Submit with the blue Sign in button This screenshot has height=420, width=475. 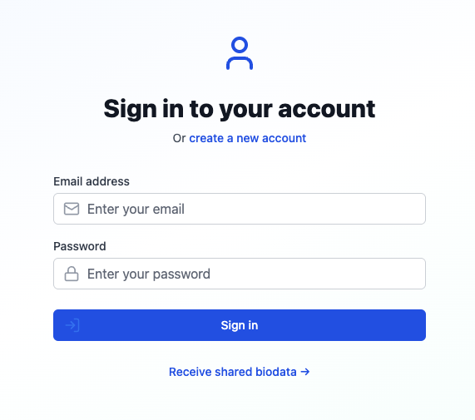click(x=240, y=325)
